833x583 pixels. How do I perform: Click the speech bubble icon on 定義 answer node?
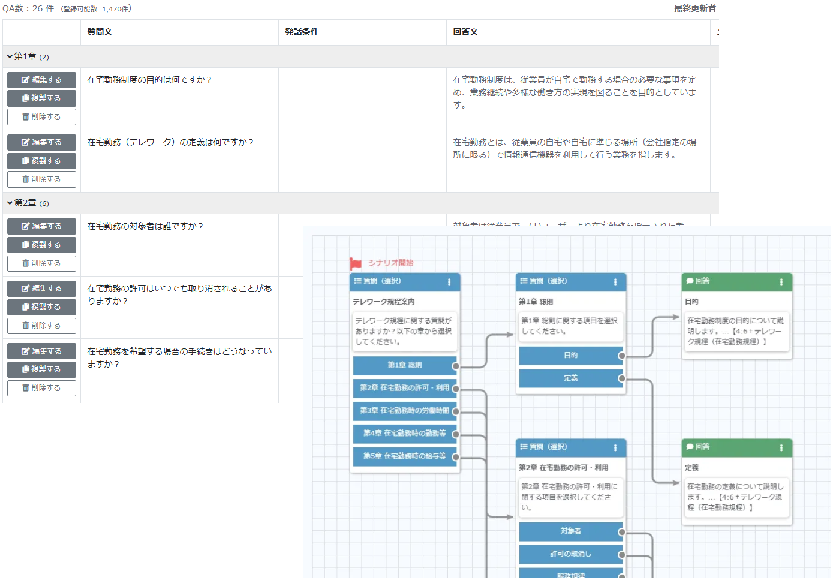click(x=691, y=447)
